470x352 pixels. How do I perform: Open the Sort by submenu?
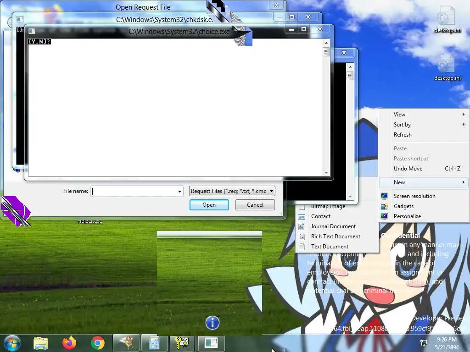(x=424, y=125)
